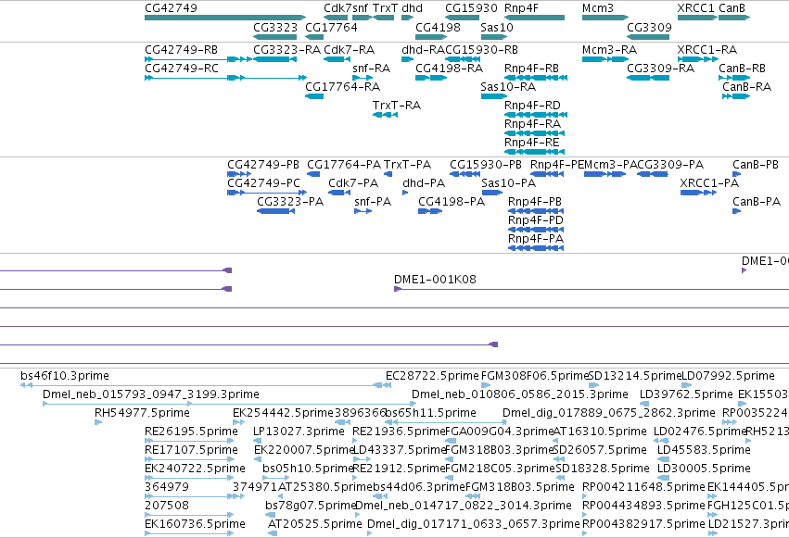Image resolution: width=789 pixels, height=538 pixels.
Task: Click the CG17764-PA protein label
Action: (344, 165)
